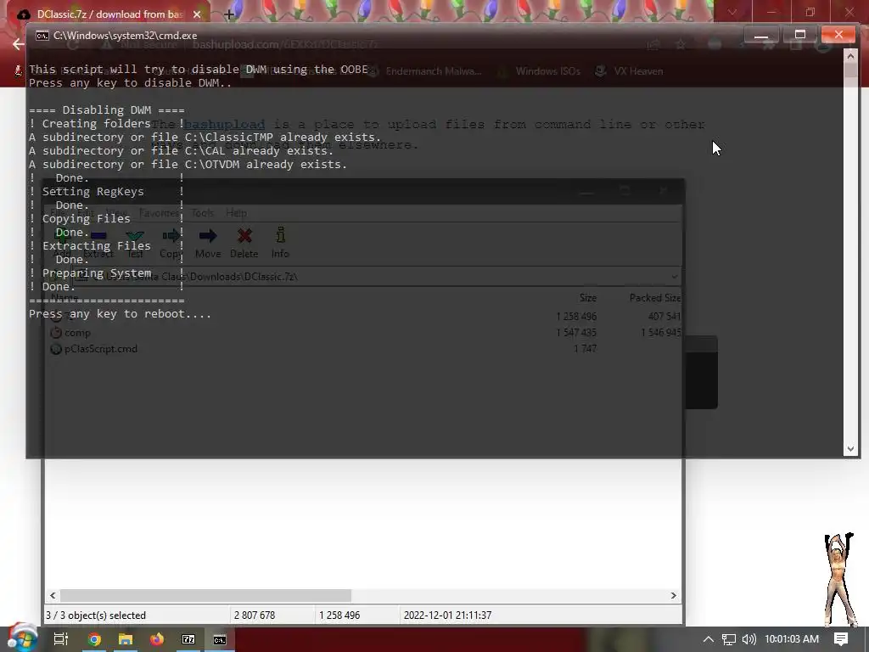Viewport: 869px width, 652px height.
Task: Expand the 7-Zip address path dropdown
Action: click(x=675, y=276)
